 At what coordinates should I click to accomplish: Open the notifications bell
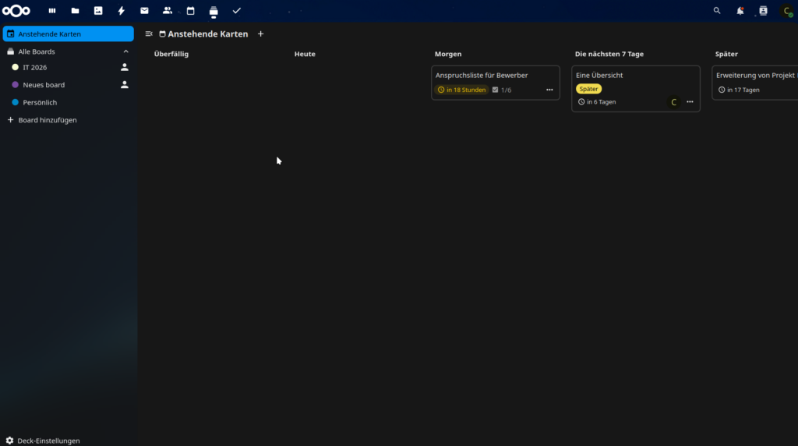[740, 11]
